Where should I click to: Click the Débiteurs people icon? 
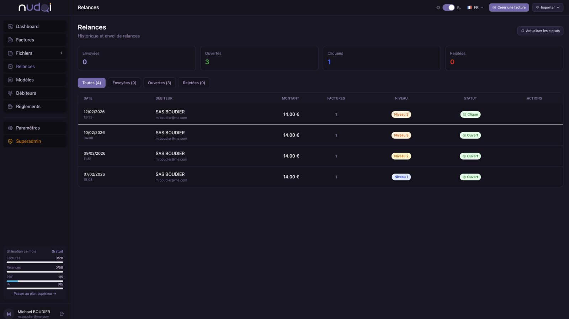[10, 93]
